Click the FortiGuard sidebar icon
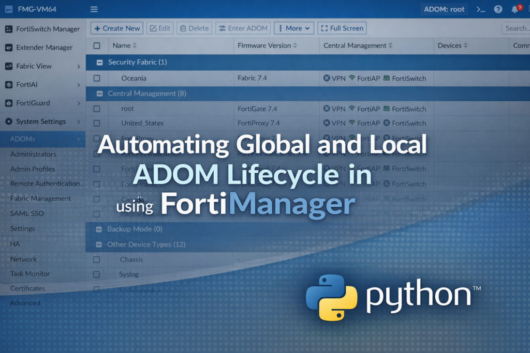530x353 pixels. [x=9, y=103]
